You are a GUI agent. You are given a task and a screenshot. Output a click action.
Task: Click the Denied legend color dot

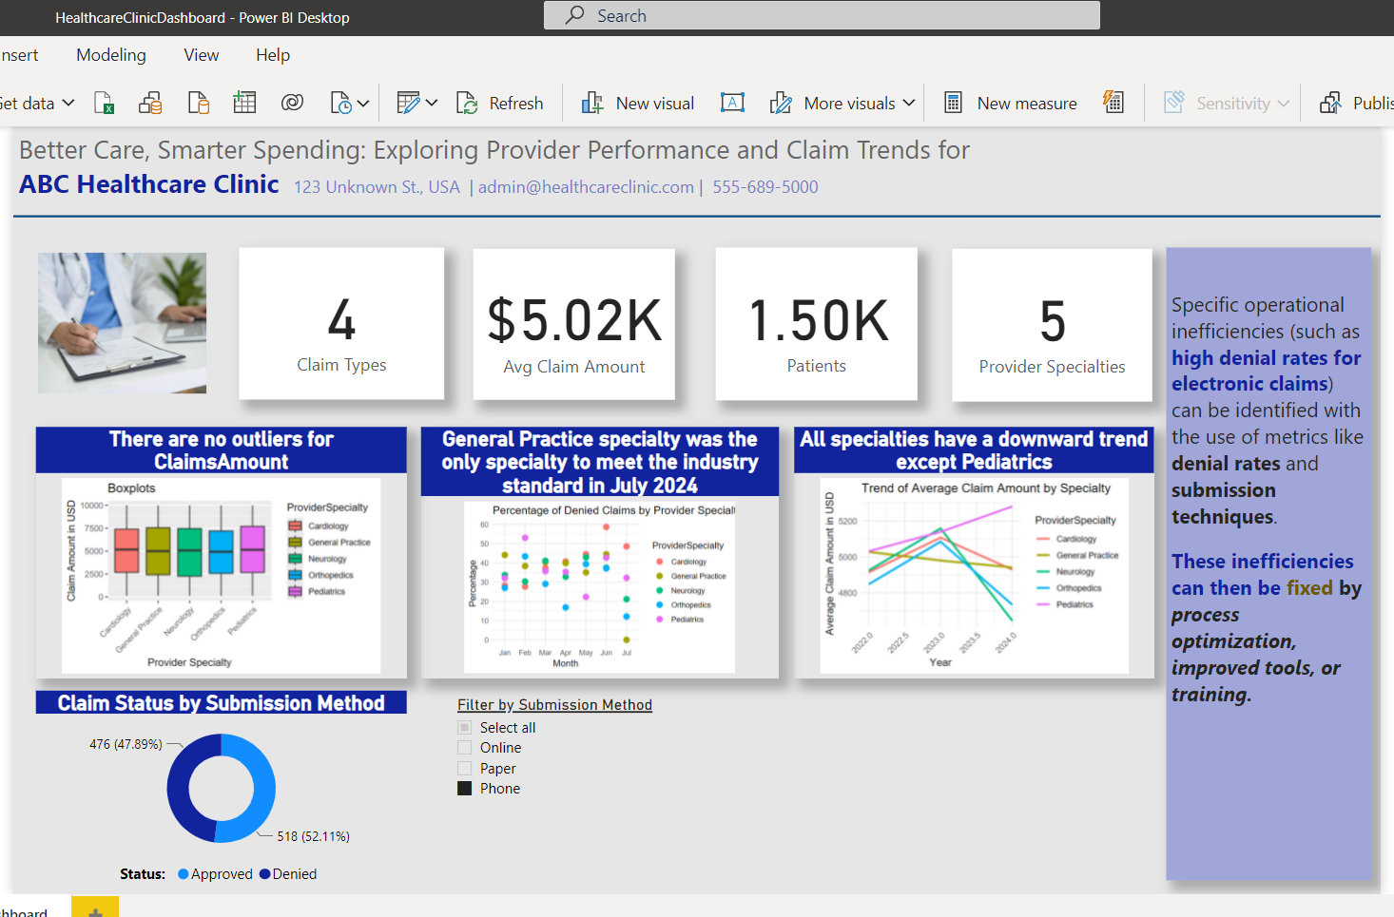pyautogui.click(x=265, y=874)
